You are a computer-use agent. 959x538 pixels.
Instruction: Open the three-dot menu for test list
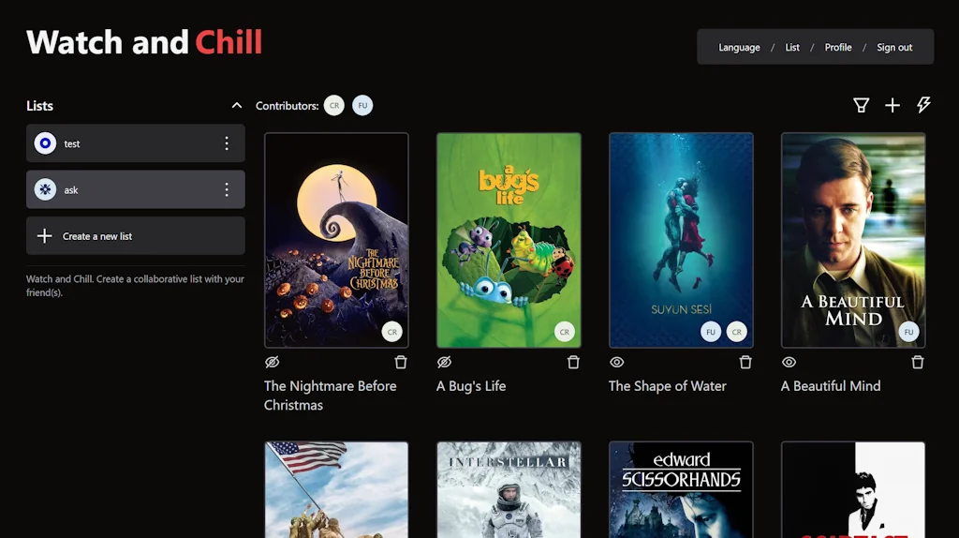pyautogui.click(x=227, y=143)
